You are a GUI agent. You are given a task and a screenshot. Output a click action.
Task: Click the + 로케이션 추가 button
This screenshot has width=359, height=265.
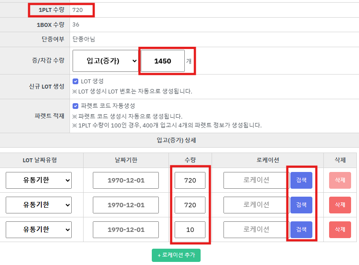pyautogui.click(x=176, y=255)
